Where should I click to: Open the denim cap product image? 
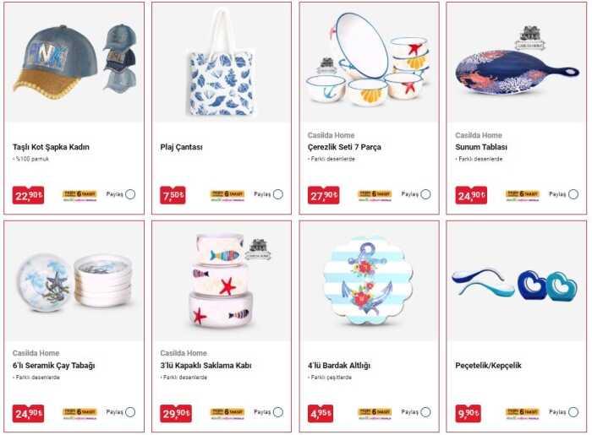[74, 63]
